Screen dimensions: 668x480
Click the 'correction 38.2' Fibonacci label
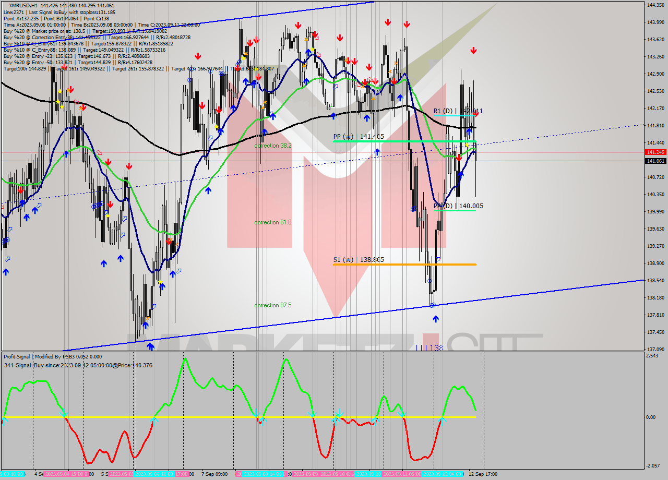tap(273, 146)
